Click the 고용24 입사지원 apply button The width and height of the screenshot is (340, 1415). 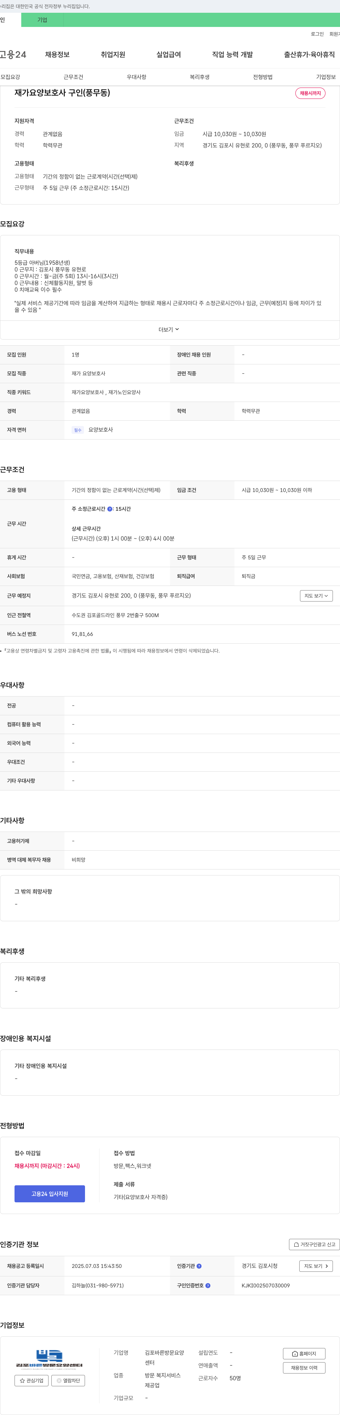50,1193
